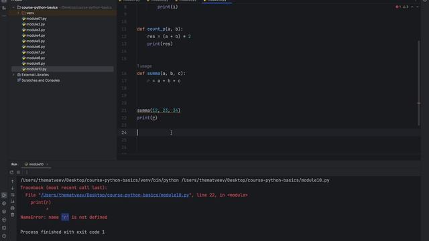
Task: Collapse the course-python-basics project root
Action: [x=13, y=7]
